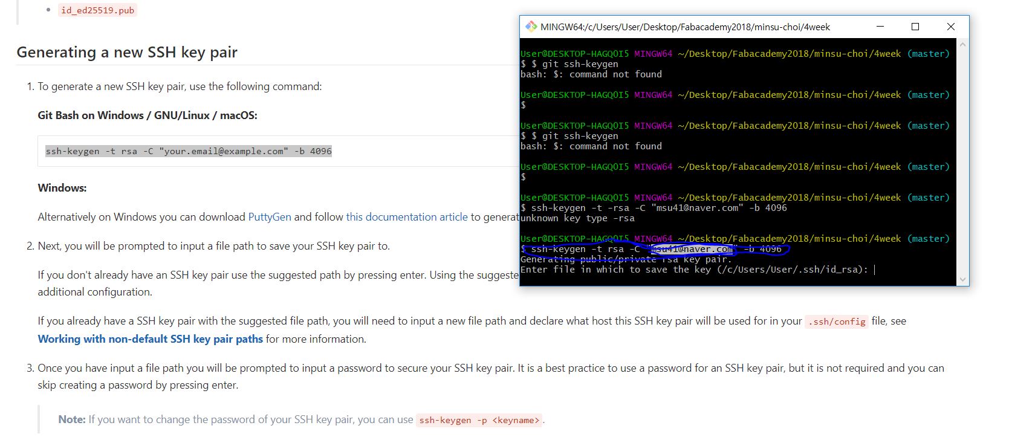Open 'Working with non-default SSH key pair paths' link

(x=151, y=339)
